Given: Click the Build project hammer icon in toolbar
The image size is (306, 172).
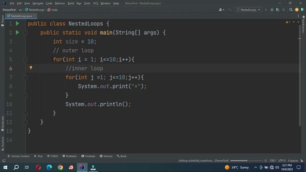Looking at the screenshot, I should pyautogui.click(x=230, y=10).
